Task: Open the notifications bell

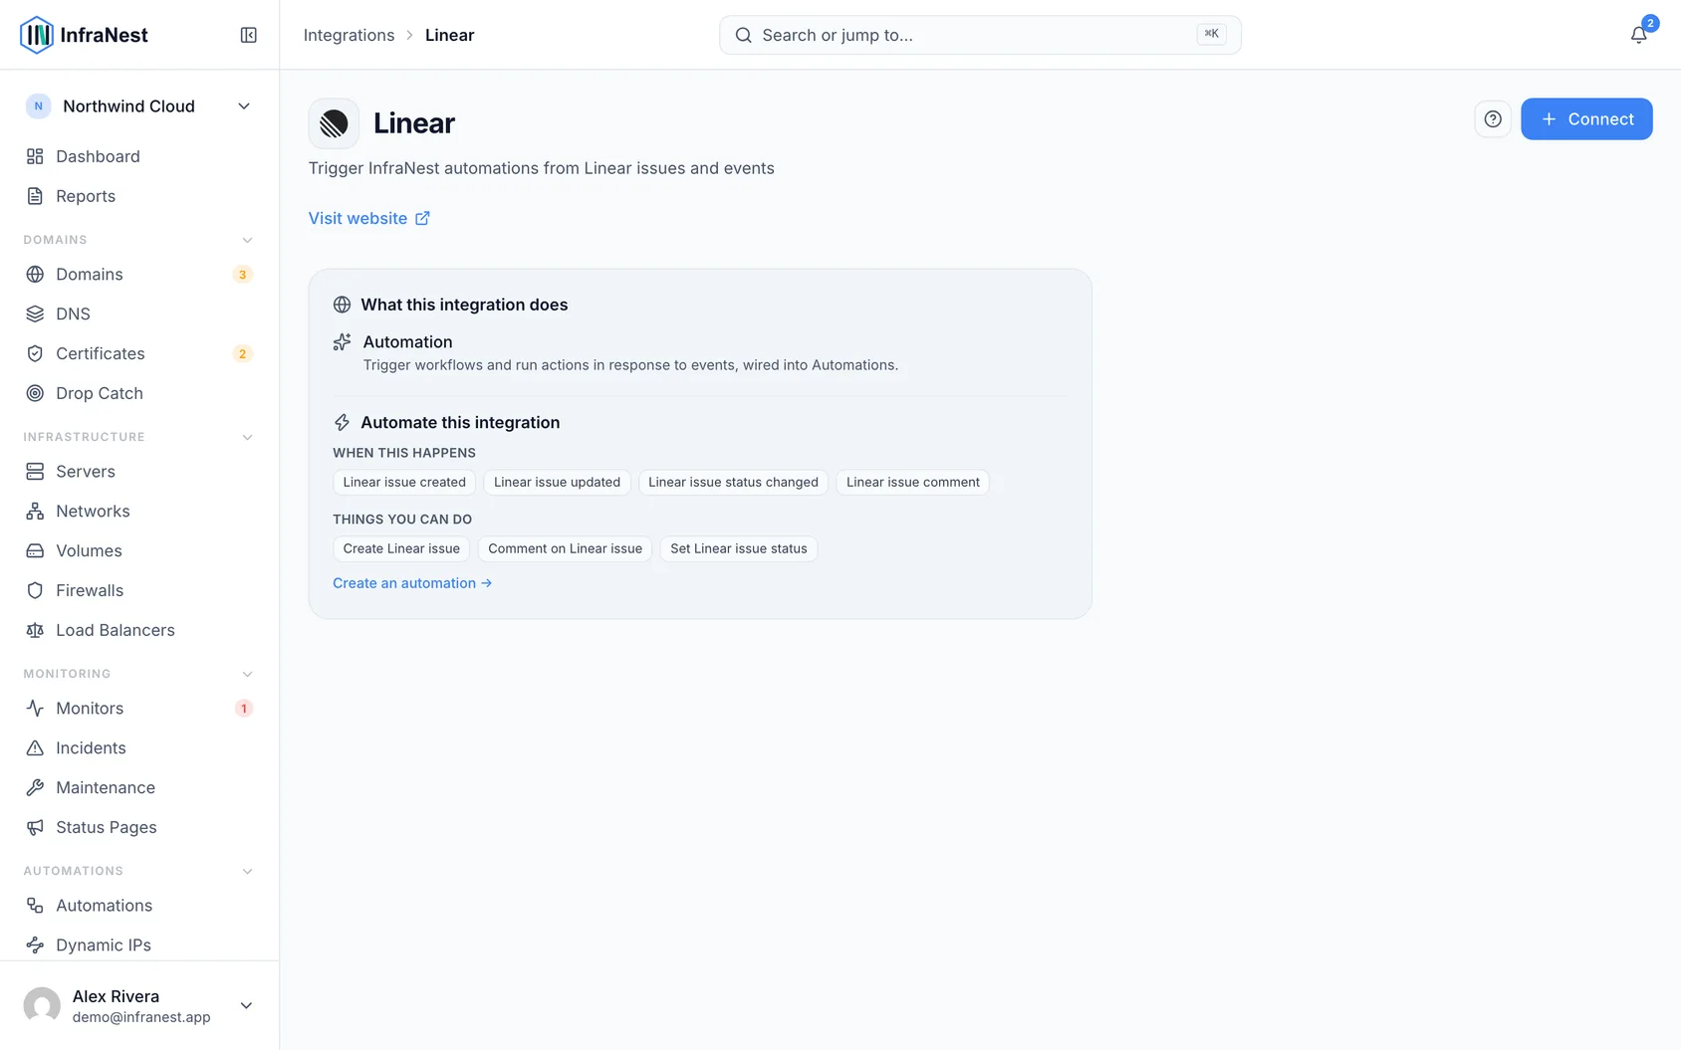Action: (1638, 35)
